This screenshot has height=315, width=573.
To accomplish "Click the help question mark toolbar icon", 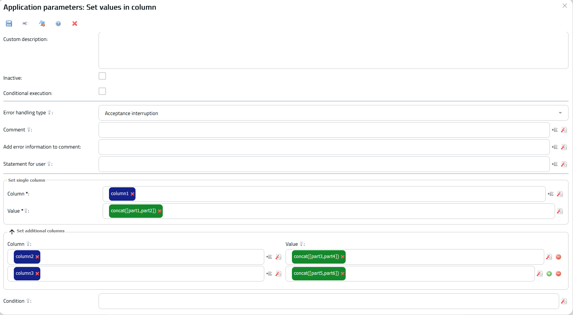I will tap(58, 23).
